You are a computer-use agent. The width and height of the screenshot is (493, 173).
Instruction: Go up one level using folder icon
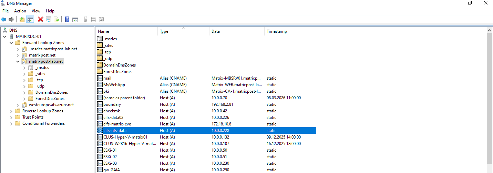tap(22, 19)
